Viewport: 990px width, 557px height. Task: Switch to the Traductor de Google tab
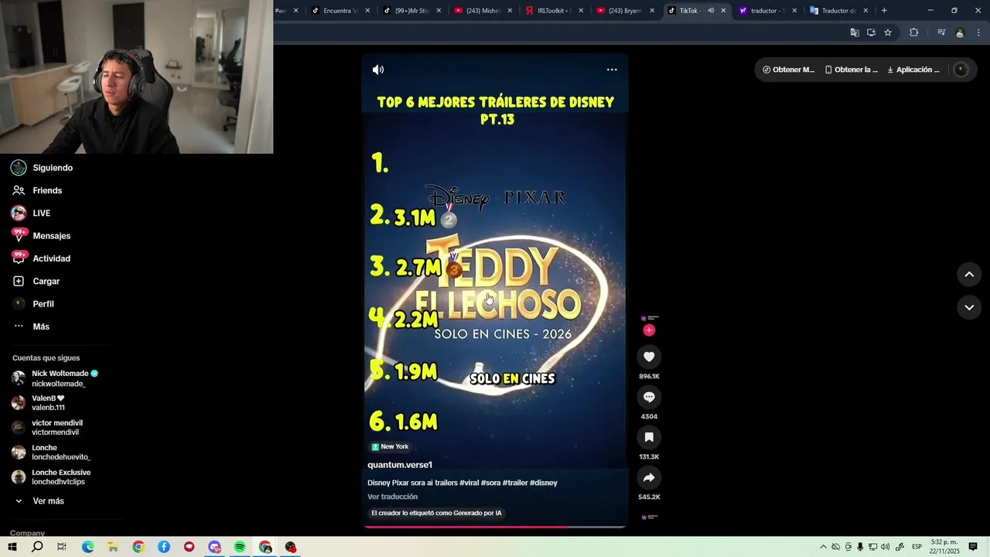[x=838, y=11]
